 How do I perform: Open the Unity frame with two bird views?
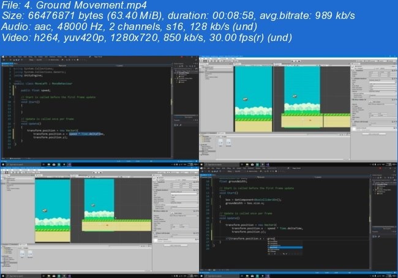click(x=298, y=108)
